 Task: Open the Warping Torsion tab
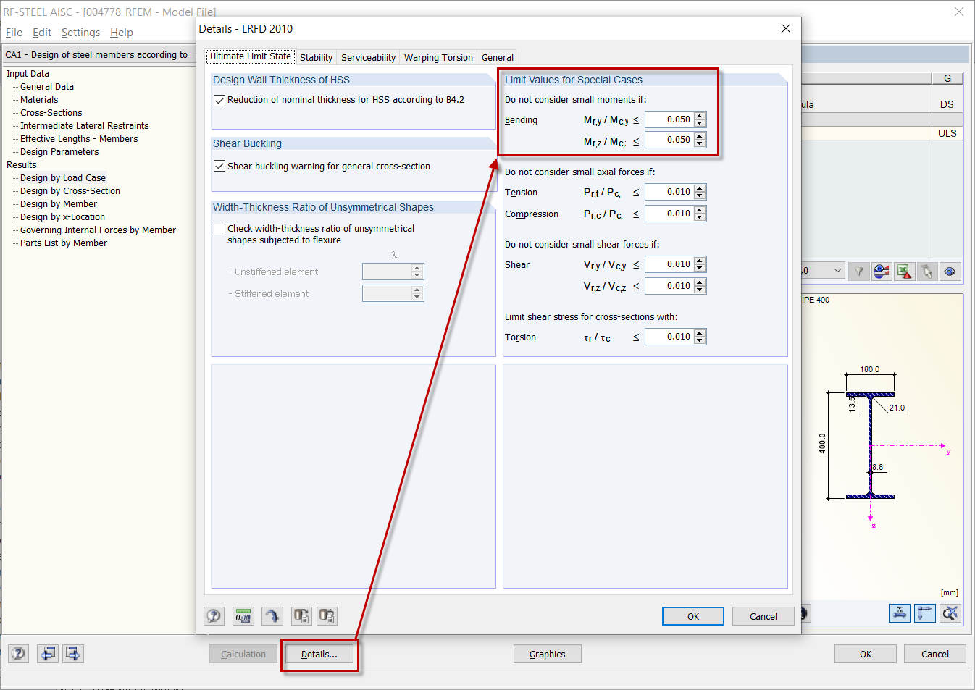tap(438, 57)
